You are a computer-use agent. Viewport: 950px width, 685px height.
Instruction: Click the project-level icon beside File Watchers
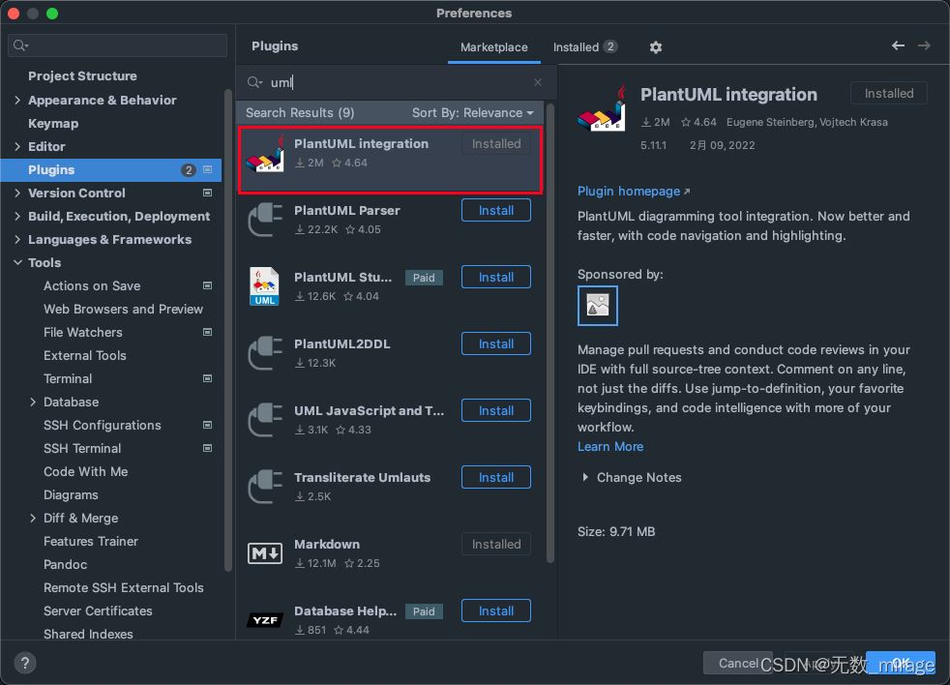tap(208, 332)
